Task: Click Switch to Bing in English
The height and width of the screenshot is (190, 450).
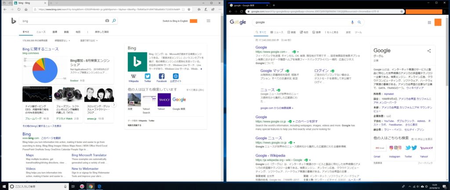Action: pos(175,21)
